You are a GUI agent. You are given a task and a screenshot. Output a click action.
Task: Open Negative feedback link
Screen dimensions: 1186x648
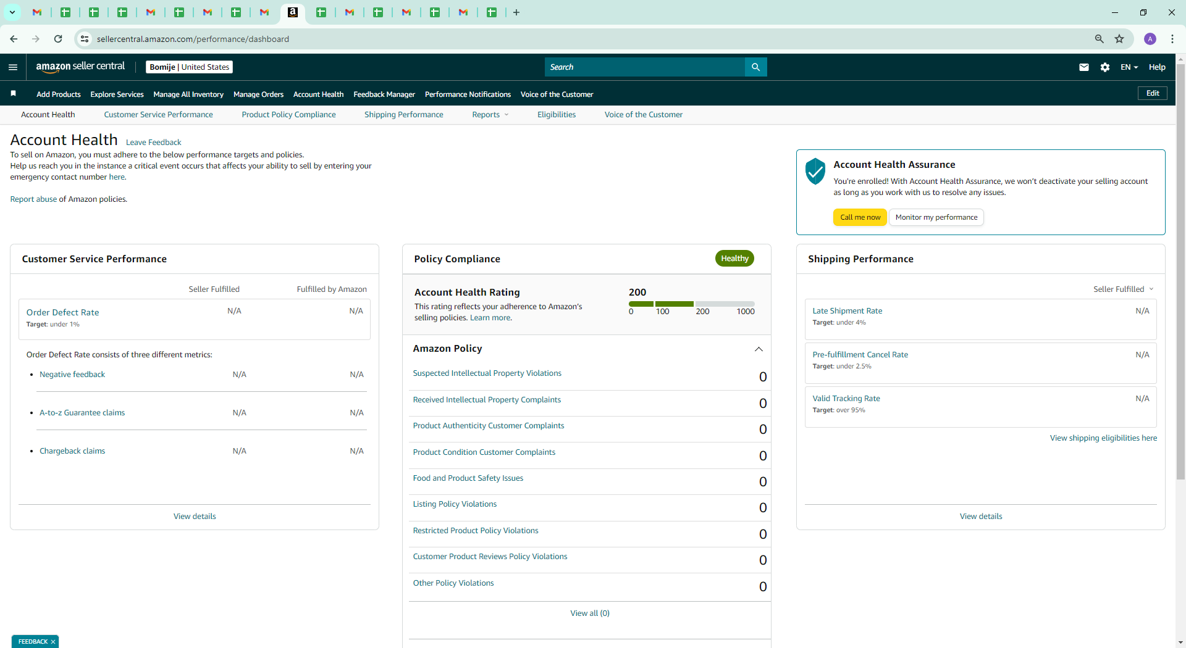point(72,375)
